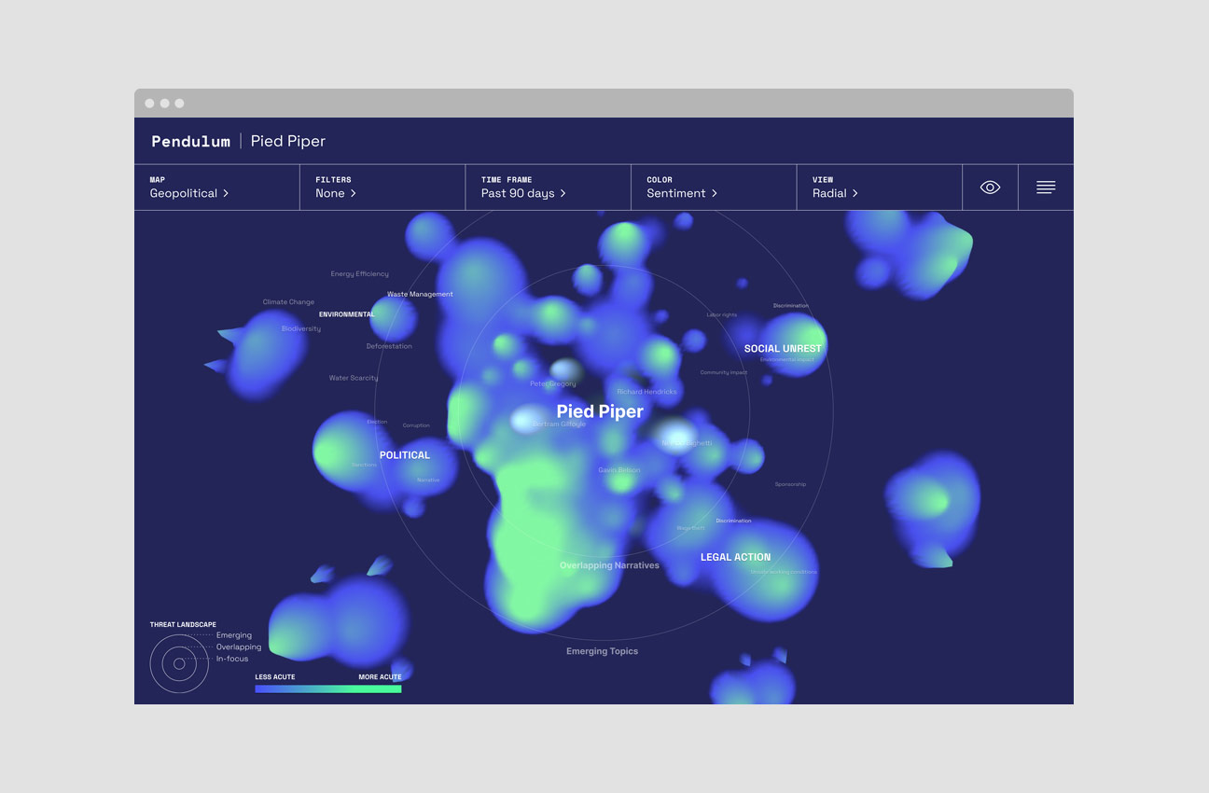
Task: Select the Waste Management topic
Action: (420, 294)
